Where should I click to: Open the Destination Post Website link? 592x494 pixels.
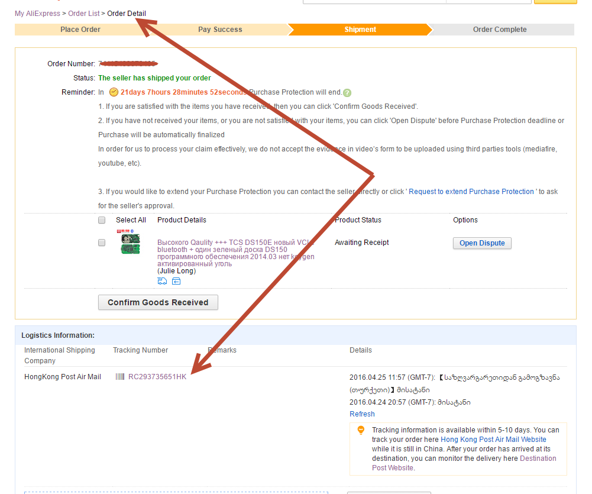point(464,463)
